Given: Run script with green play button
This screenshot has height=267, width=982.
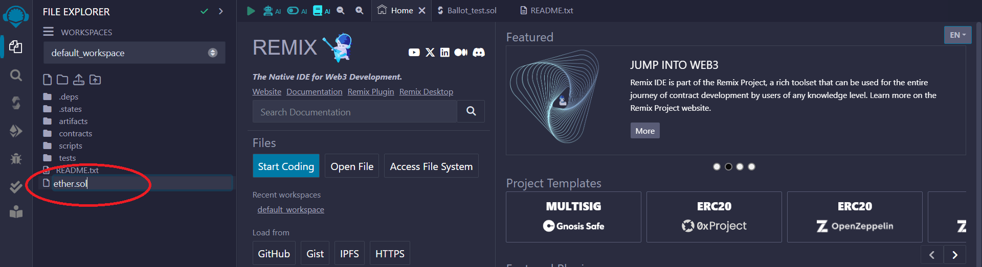Looking at the screenshot, I should click(x=251, y=11).
